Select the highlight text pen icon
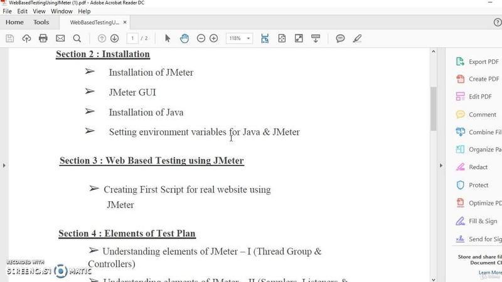502x282 pixels. [x=357, y=39]
